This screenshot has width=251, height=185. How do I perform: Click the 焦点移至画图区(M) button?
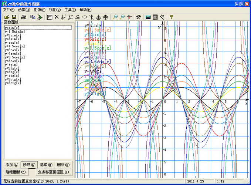tap(54, 172)
